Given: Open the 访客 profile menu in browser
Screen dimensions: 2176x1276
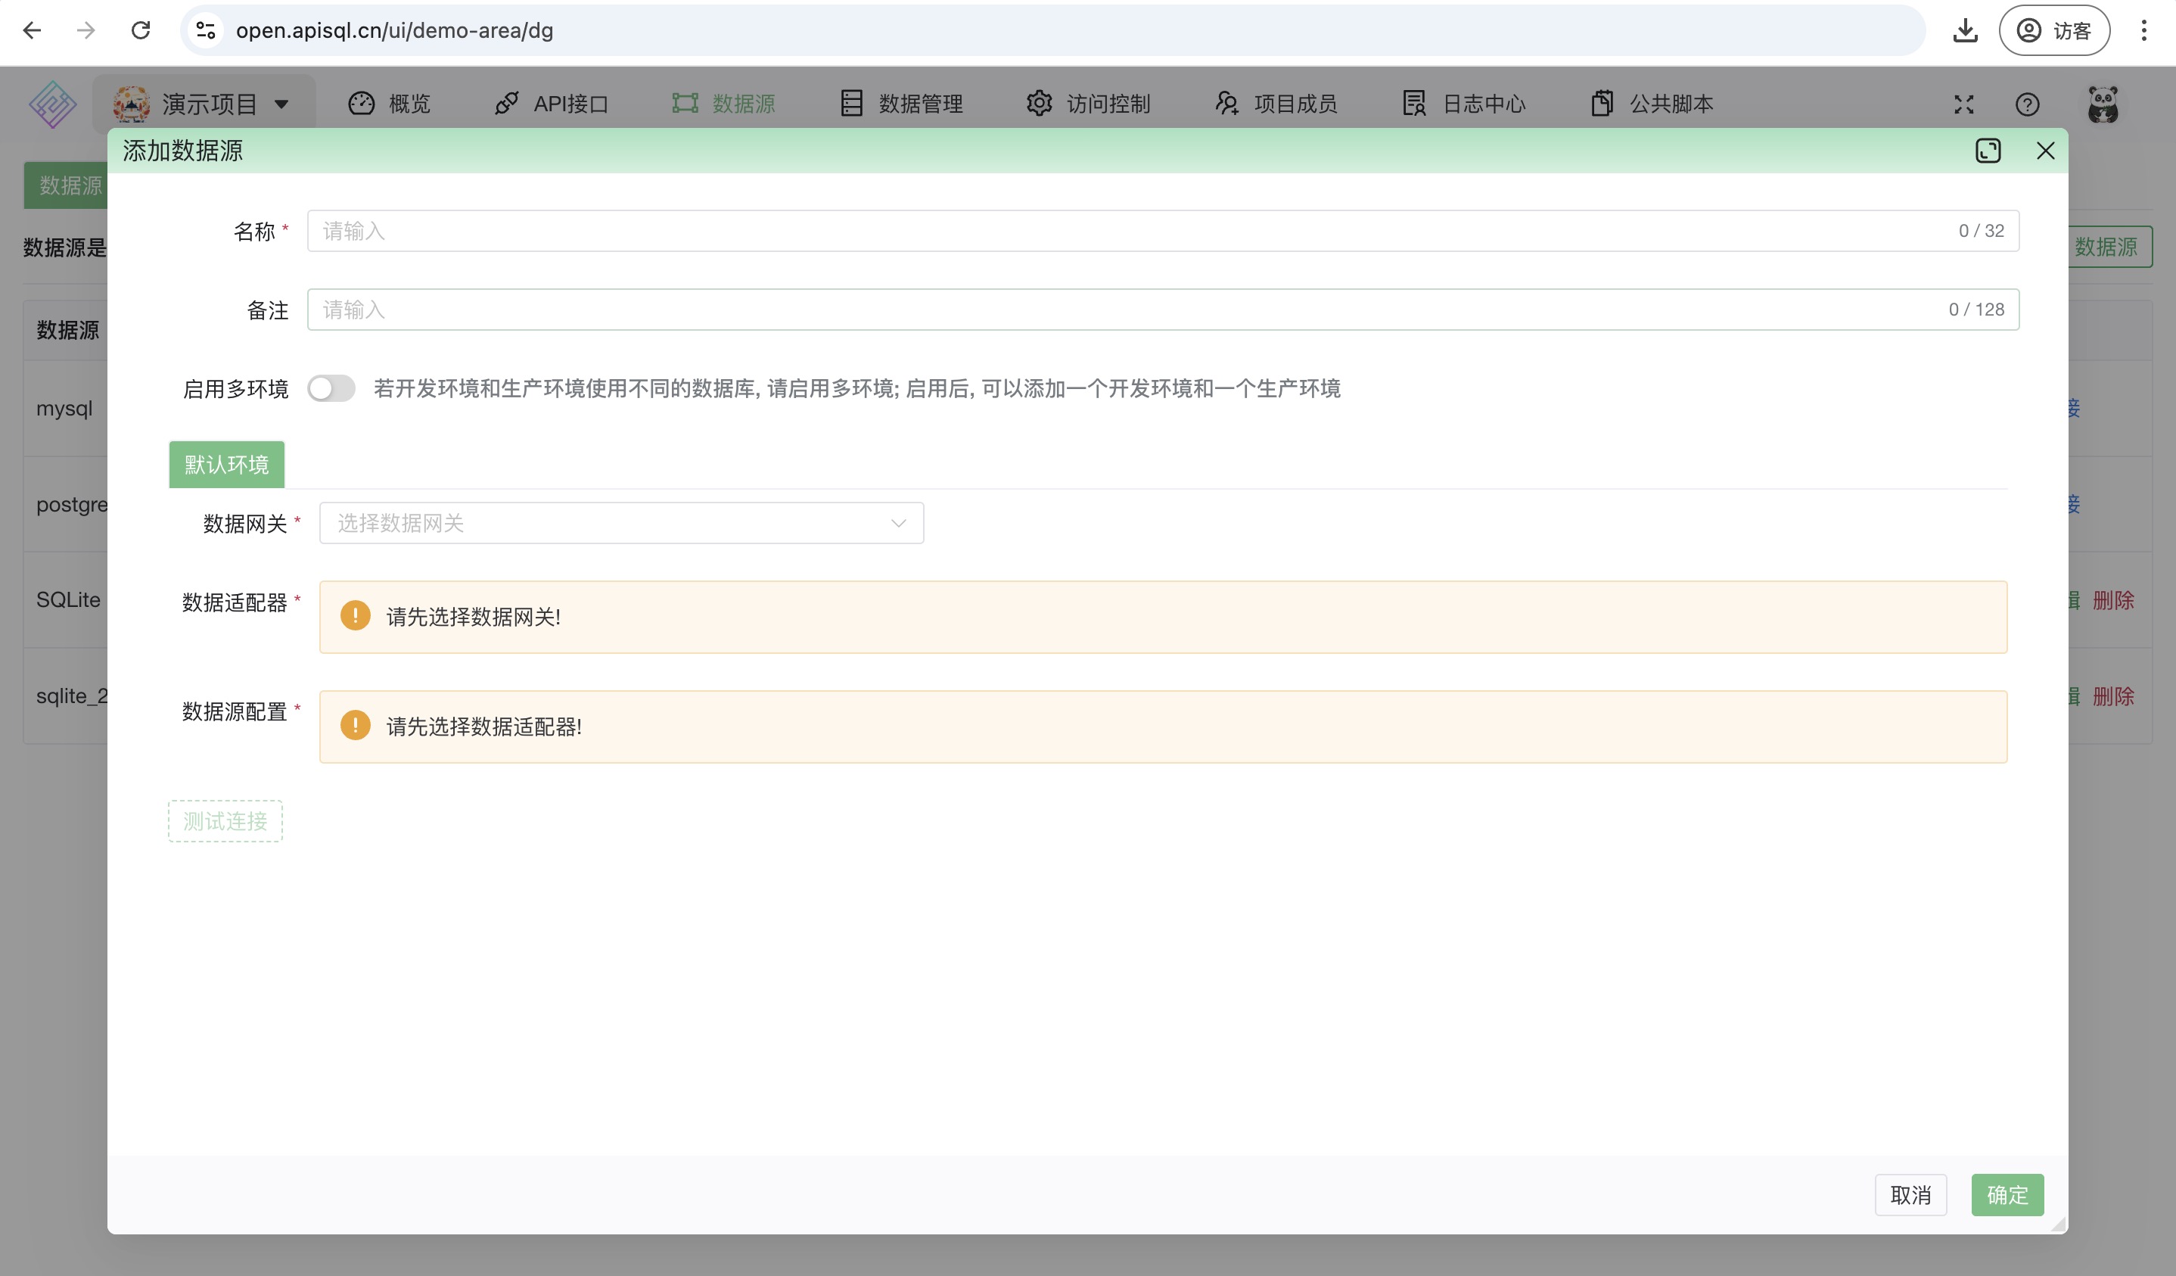Looking at the screenshot, I should tap(2053, 31).
